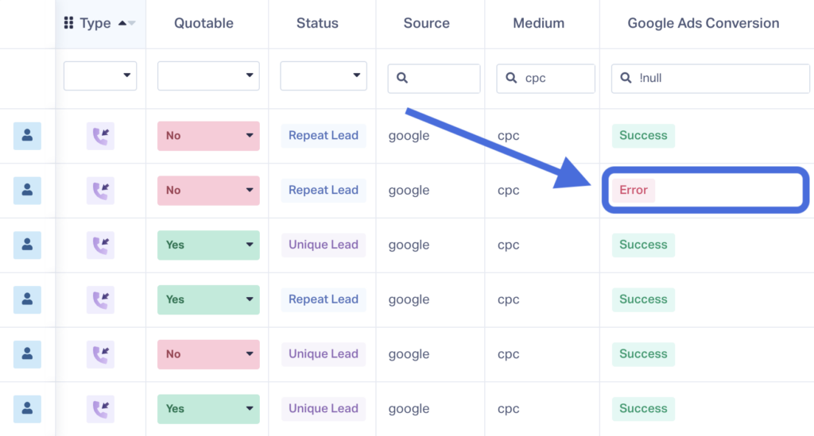Image resolution: width=814 pixels, height=436 pixels.
Task: Click the Success badge in last row
Action: (x=643, y=409)
